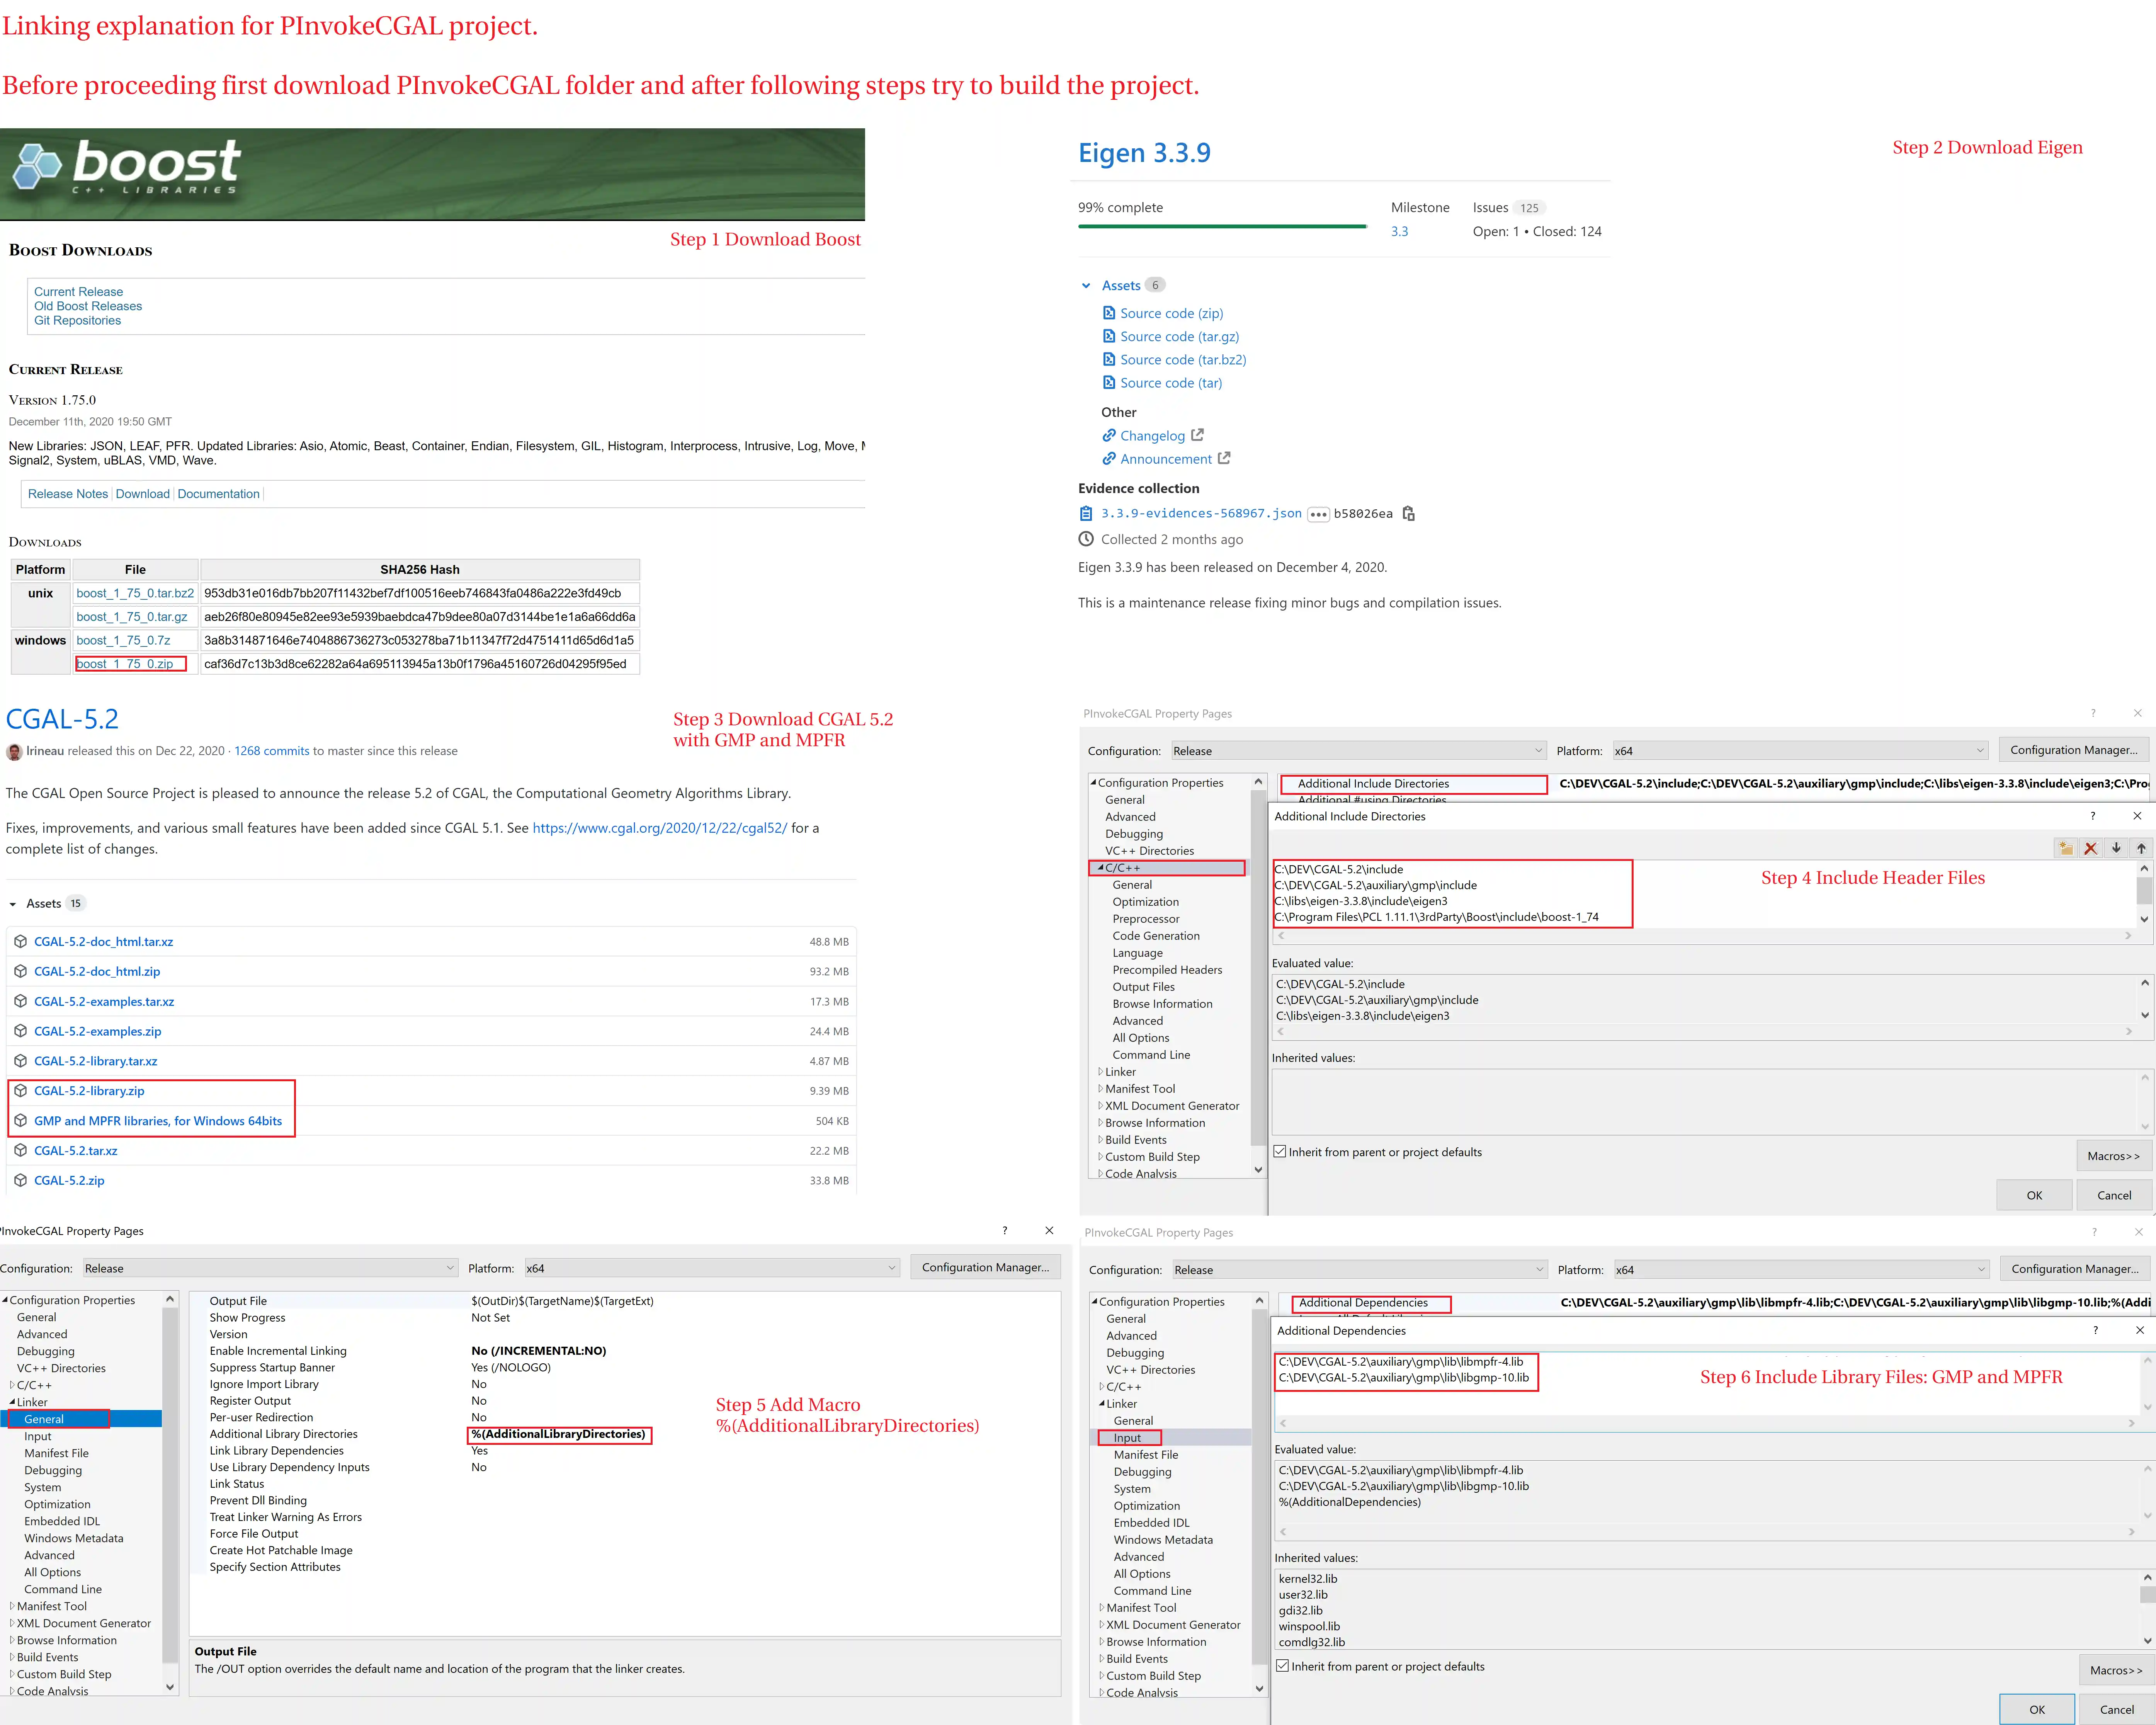Viewport: 2156px width, 1725px height.
Task: Select Preprocessor under C/C++ properties
Action: point(1146,919)
